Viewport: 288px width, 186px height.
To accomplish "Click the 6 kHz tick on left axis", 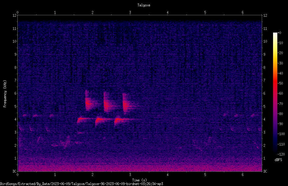I will pyautogui.click(x=16, y=93).
